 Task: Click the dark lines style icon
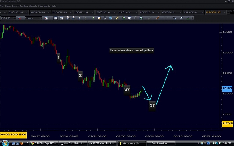(x=174, y=18)
